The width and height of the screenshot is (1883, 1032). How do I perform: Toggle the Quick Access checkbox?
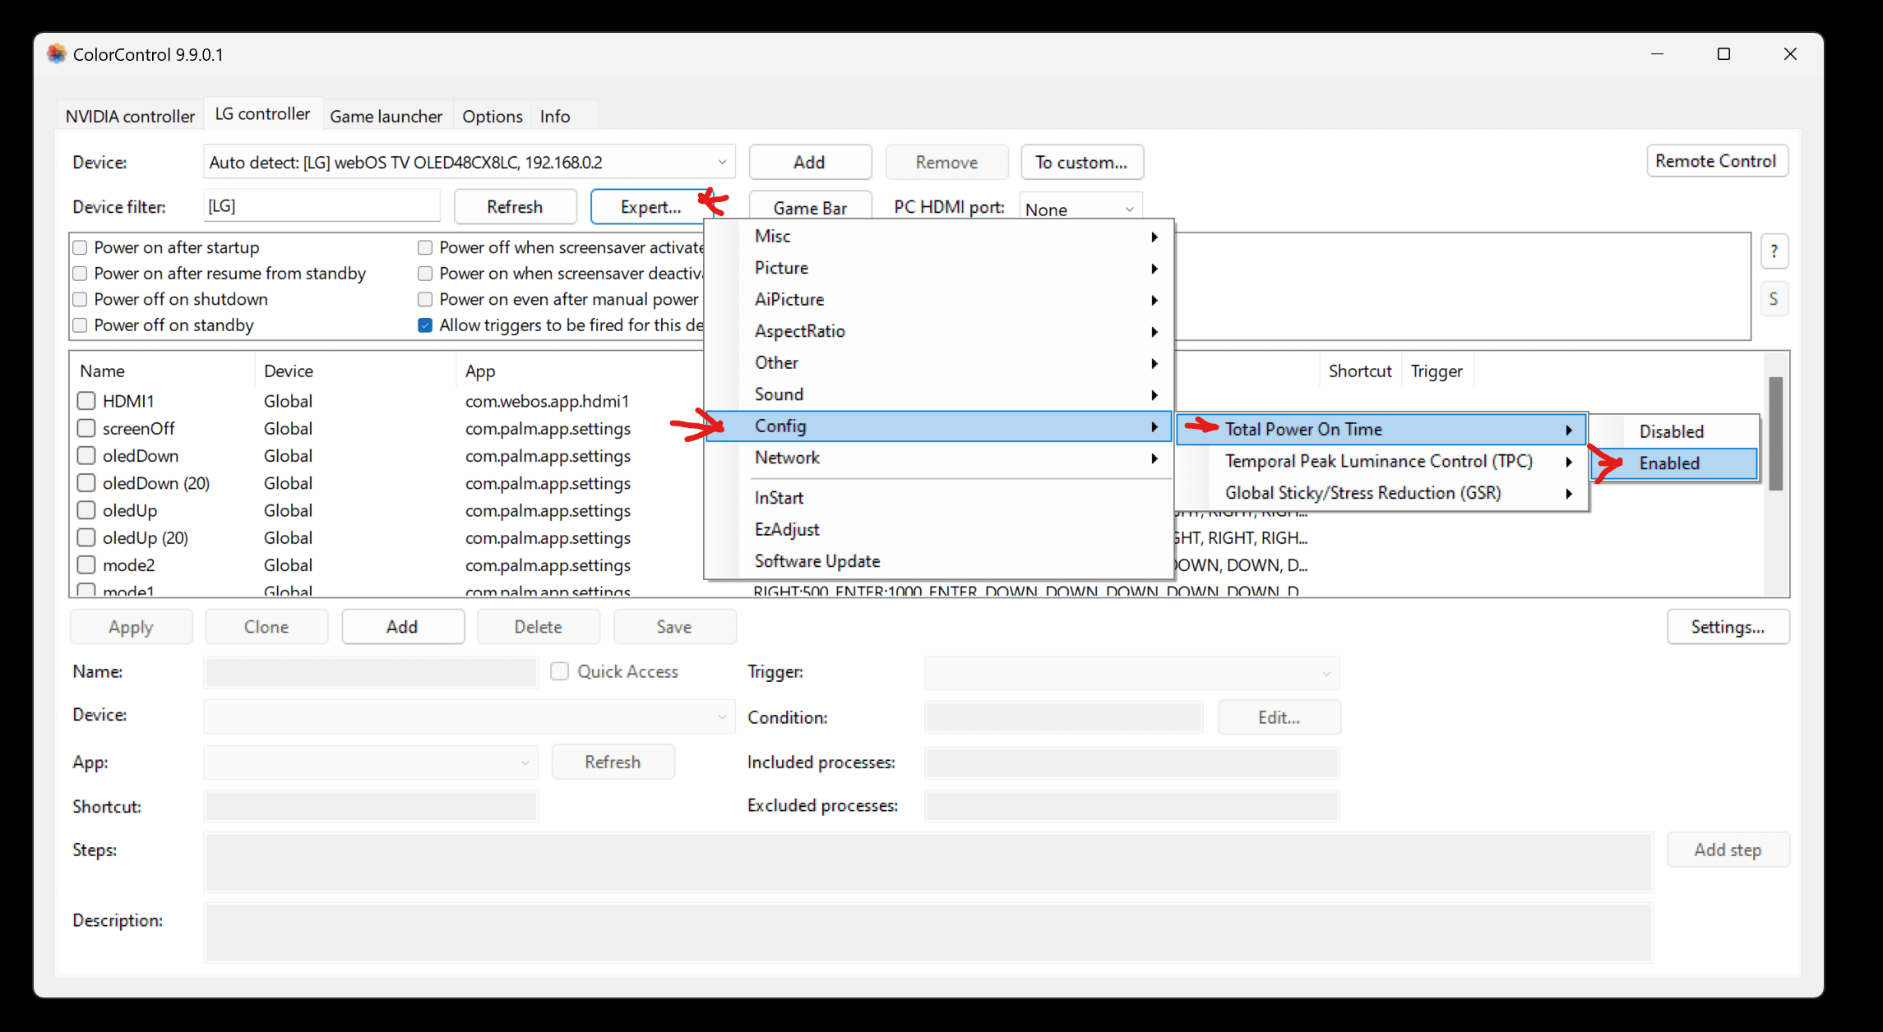(x=560, y=671)
